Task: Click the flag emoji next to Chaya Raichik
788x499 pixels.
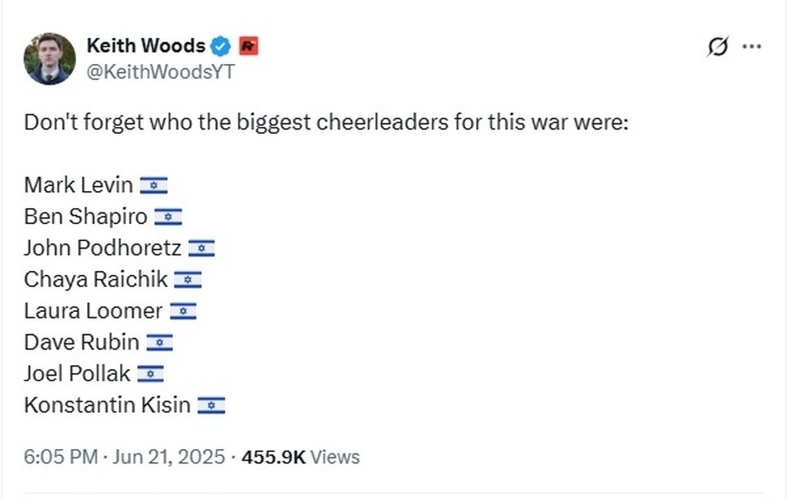Action: click(188, 280)
